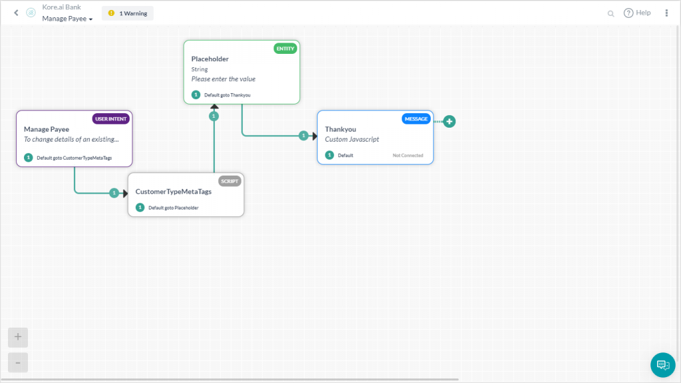Click the Default transition badge on Placeholder node

point(196,94)
